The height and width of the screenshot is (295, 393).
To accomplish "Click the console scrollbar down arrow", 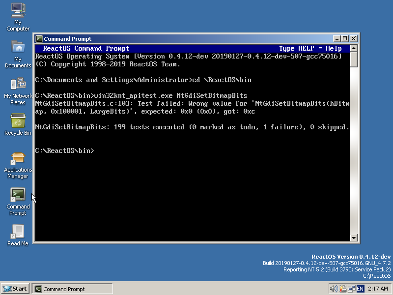I will [x=353, y=237].
